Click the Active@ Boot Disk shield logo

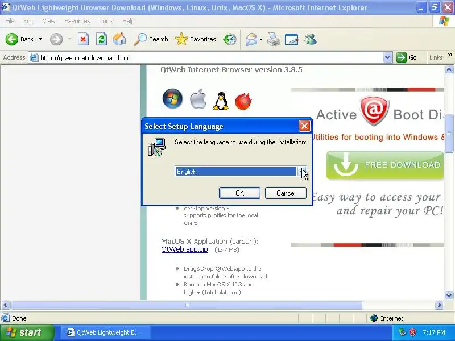pos(374,111)
